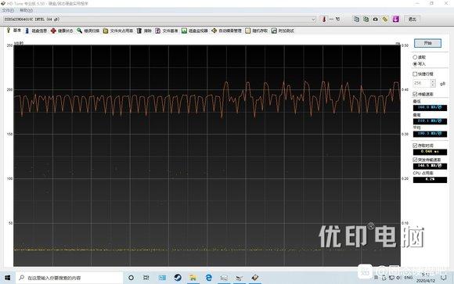Viewport: 454px width, 284px height.
Task: Select the write (写入) radio button
Action: pyautogui.click(x=415, y=63)
